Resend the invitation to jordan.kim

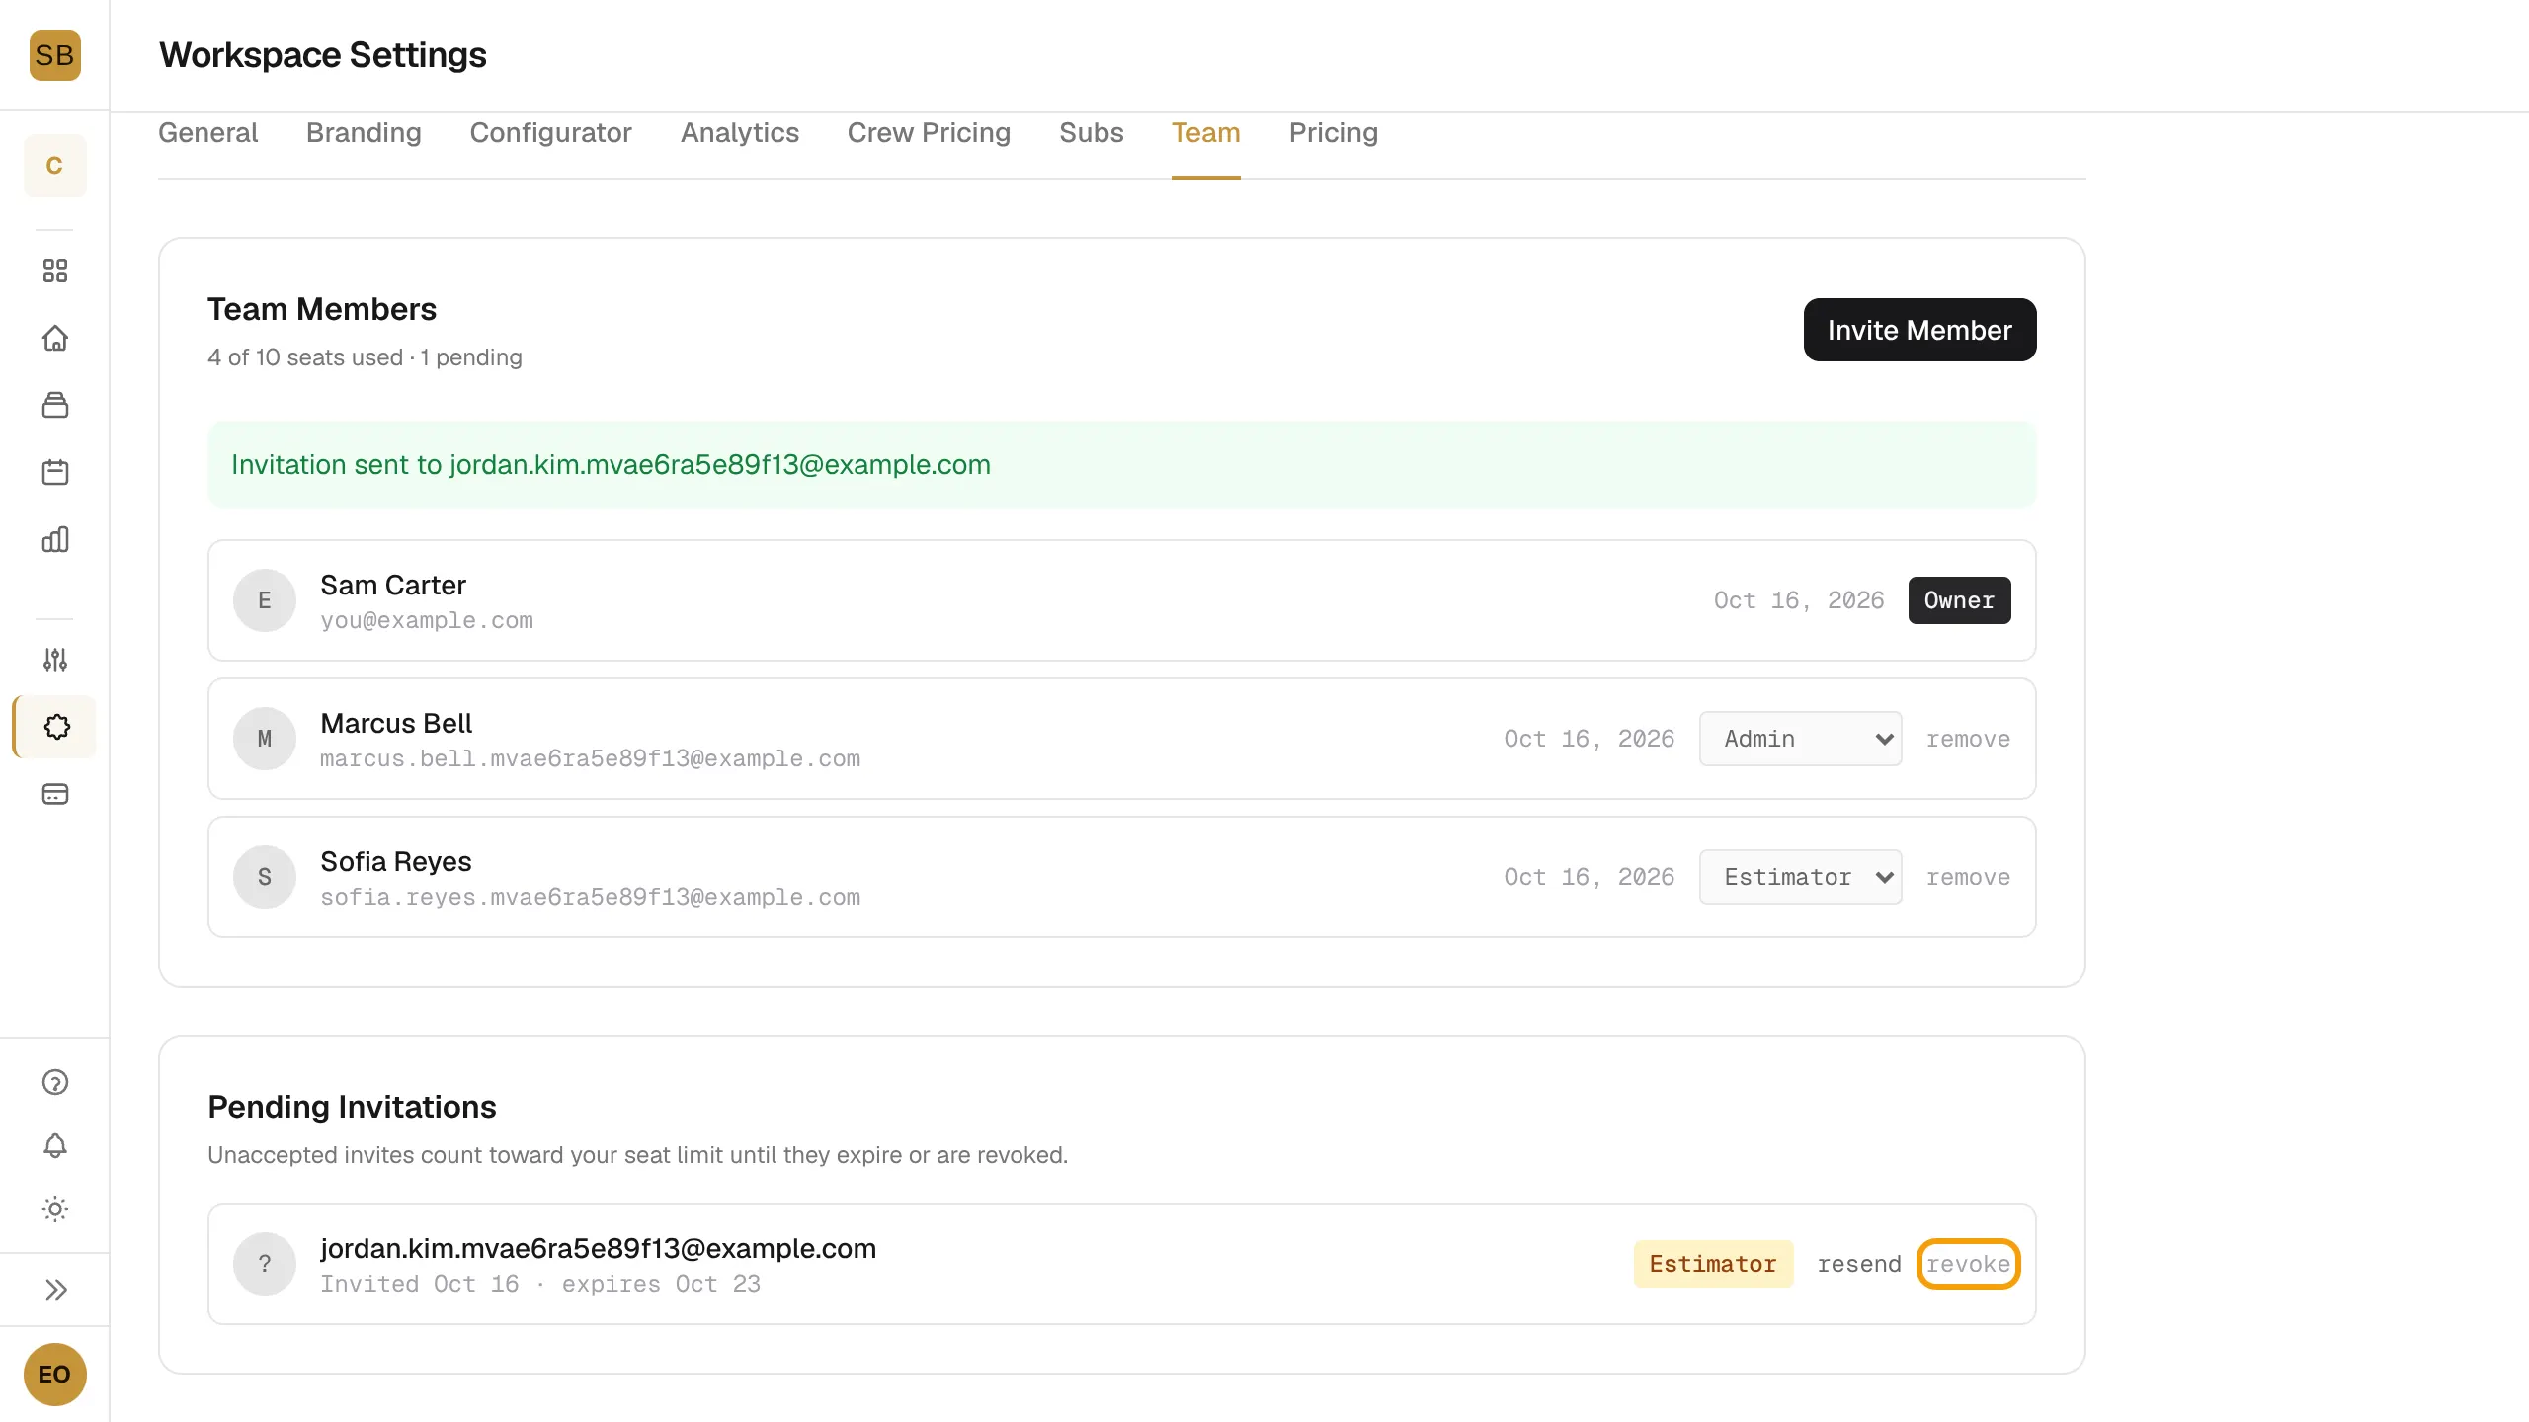click(1859, 1264)
